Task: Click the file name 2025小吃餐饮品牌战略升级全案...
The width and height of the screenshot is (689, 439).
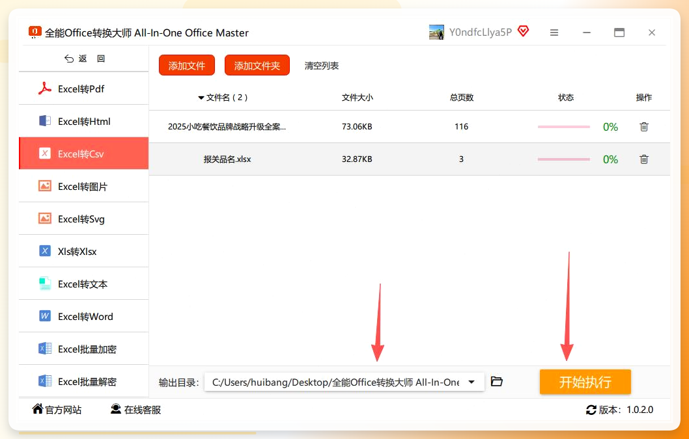Action: (227, 127)
